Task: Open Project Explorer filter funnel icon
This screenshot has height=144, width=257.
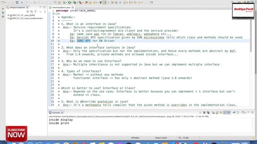Action: click(35, 12)
